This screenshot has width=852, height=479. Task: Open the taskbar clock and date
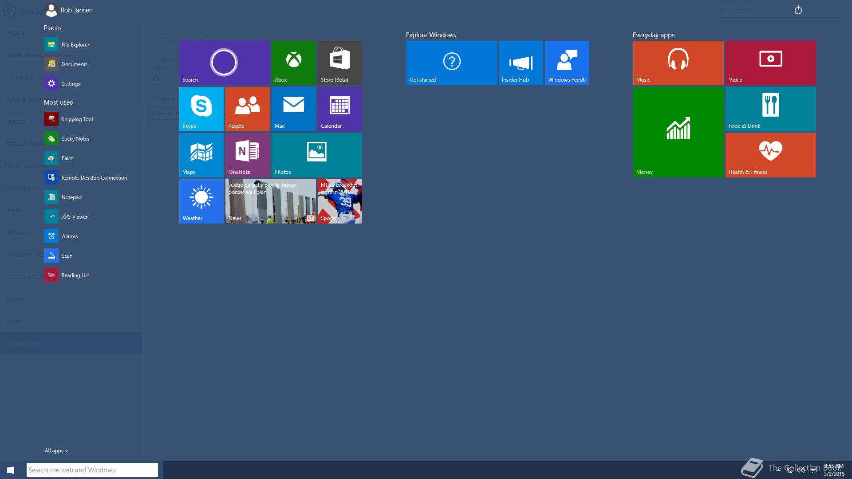click(x=834, y=470)
